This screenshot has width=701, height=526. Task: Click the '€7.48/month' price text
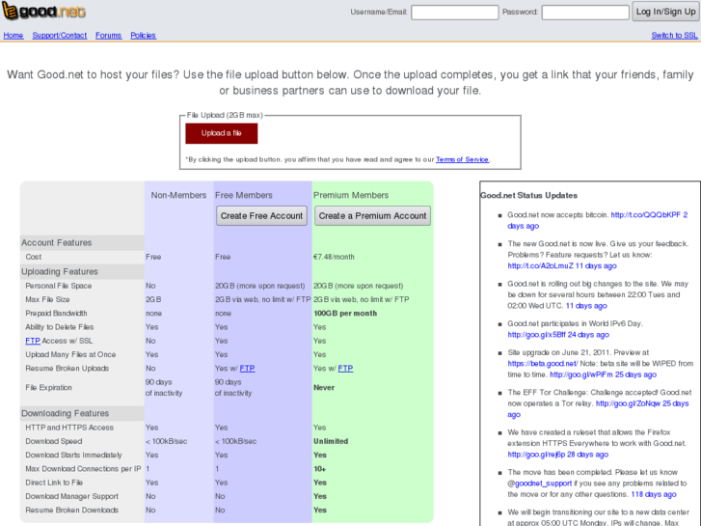(x=334, y=257)
